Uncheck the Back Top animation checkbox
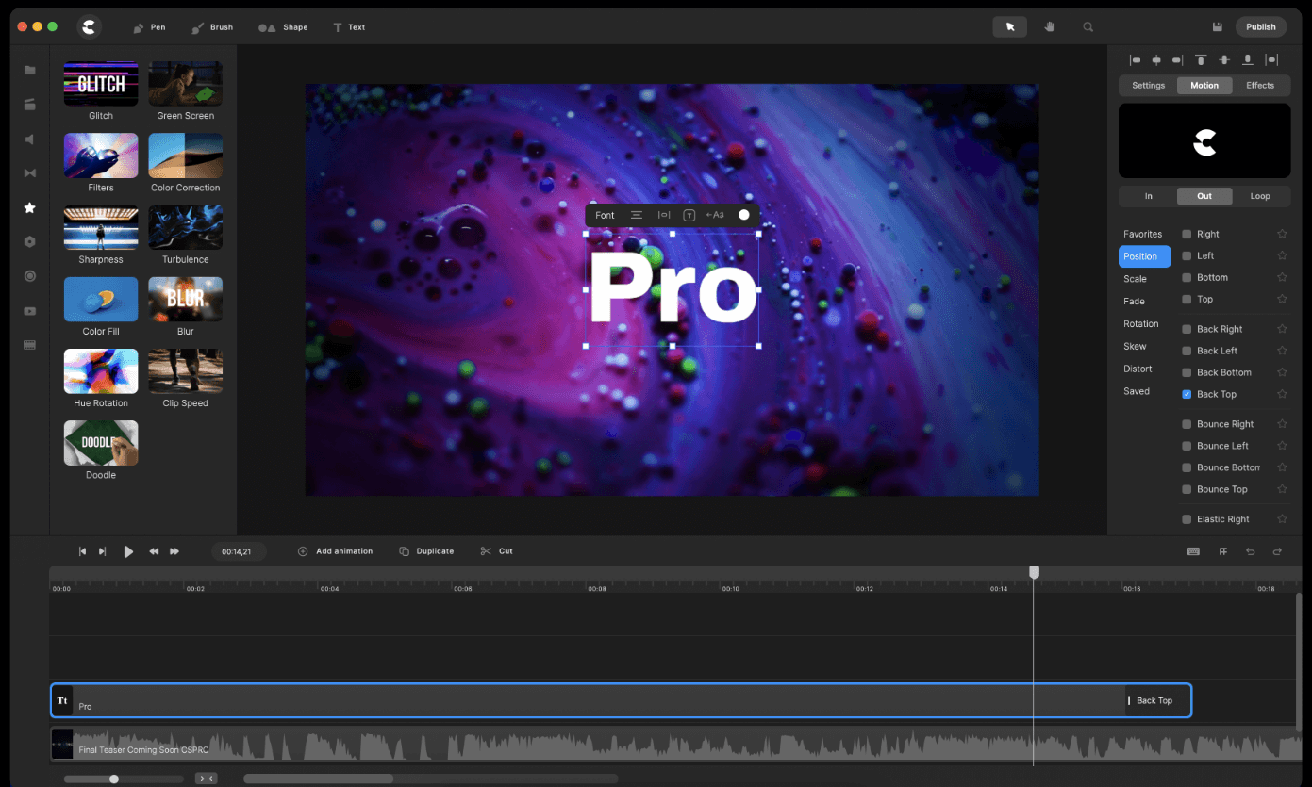 (1187, 394)
